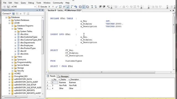The height and width of the screenshot is (99, 177).
Task: Collapse the Databases tree node
Action: click(6, 17)
